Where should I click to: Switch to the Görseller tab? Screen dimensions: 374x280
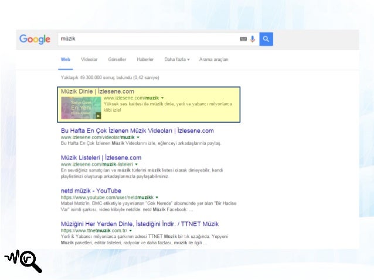(x=117, y=60)
